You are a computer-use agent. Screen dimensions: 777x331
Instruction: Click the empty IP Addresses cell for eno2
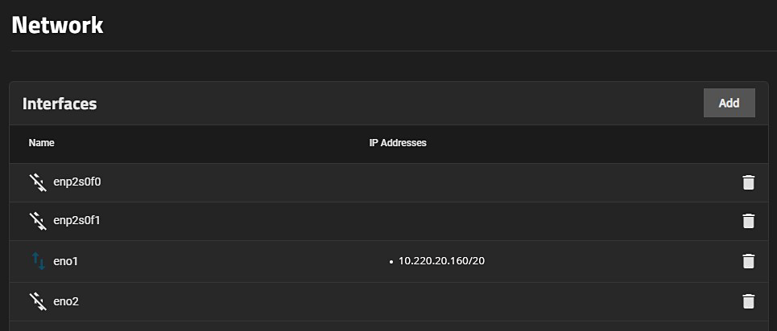point(483,301)
